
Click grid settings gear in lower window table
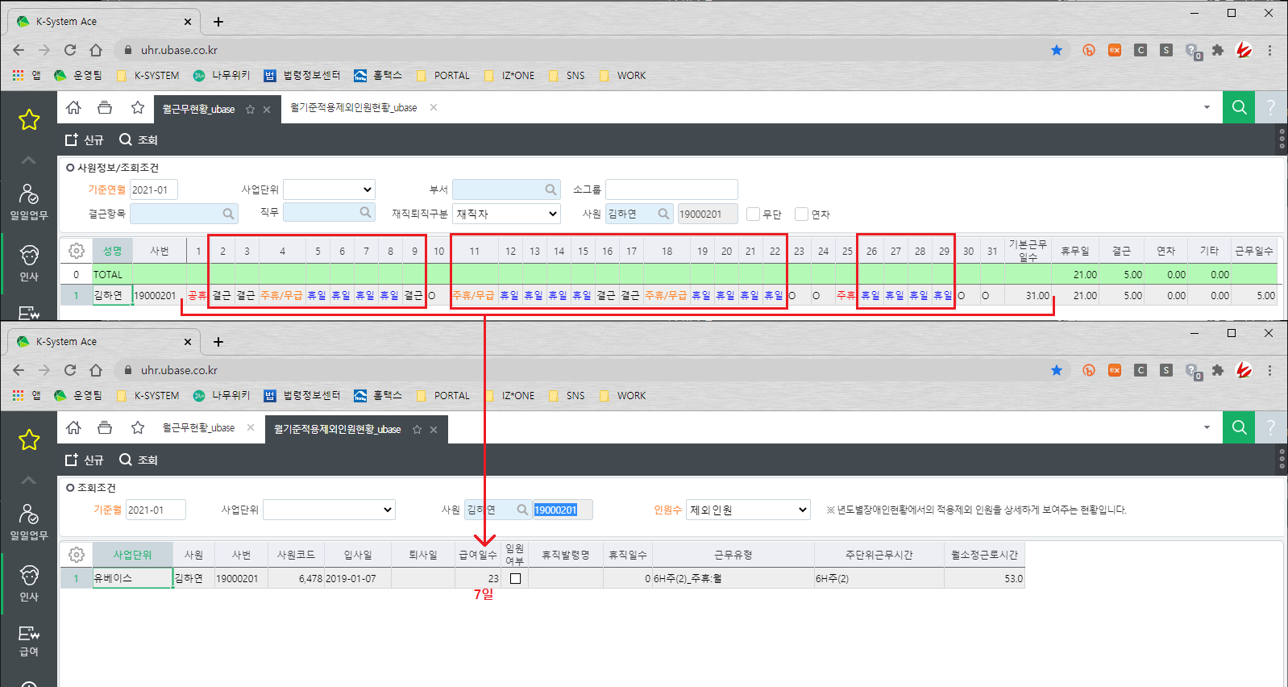click(77, 555)
